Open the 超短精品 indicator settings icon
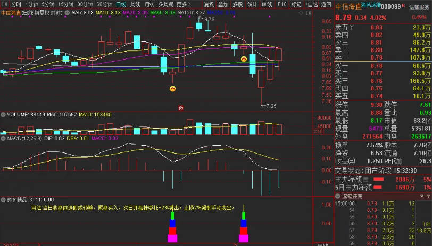Viewport: 432px width, 246px height. [3, 199]
